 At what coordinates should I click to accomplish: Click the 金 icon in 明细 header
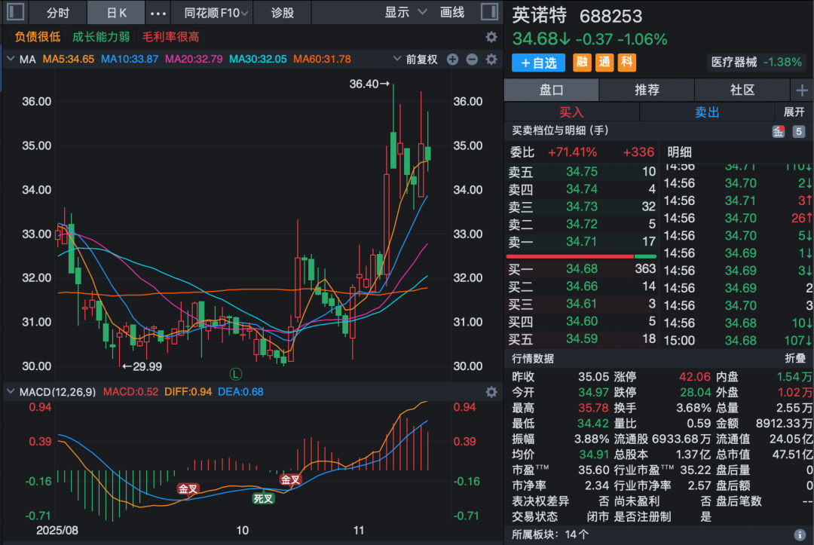click(x=779, y=131)
